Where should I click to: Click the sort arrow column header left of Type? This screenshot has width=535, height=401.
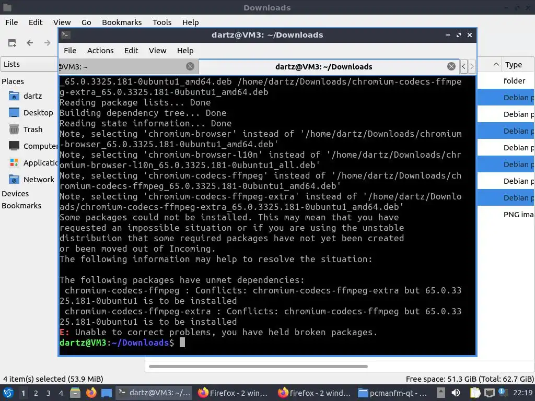(x=489, y=64)
